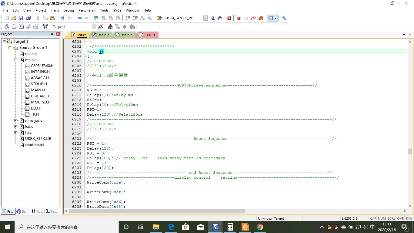
Task: Click the horizontal scrollbar thumb below the editor
Action: tap(157, 211)
